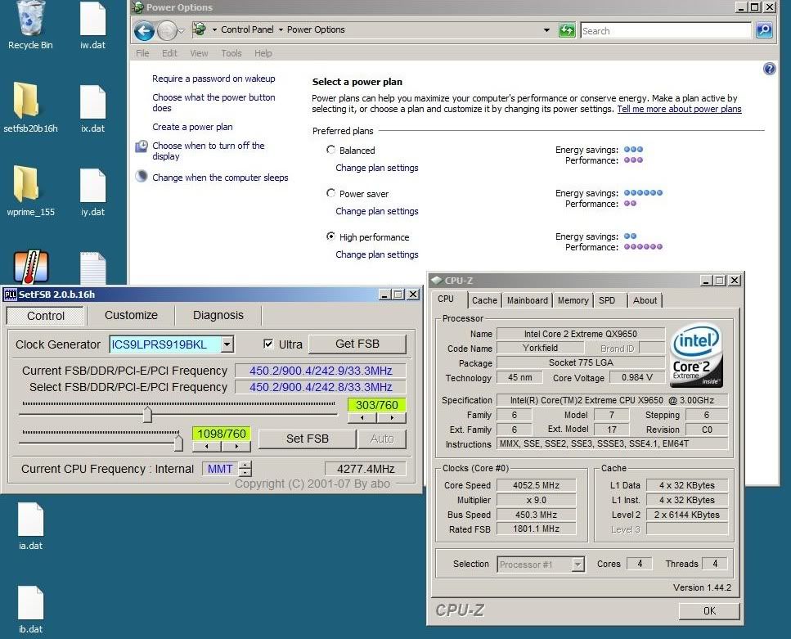Open the blue help question mark icon
The image size is (791, 639).
[x=769, y=69]
